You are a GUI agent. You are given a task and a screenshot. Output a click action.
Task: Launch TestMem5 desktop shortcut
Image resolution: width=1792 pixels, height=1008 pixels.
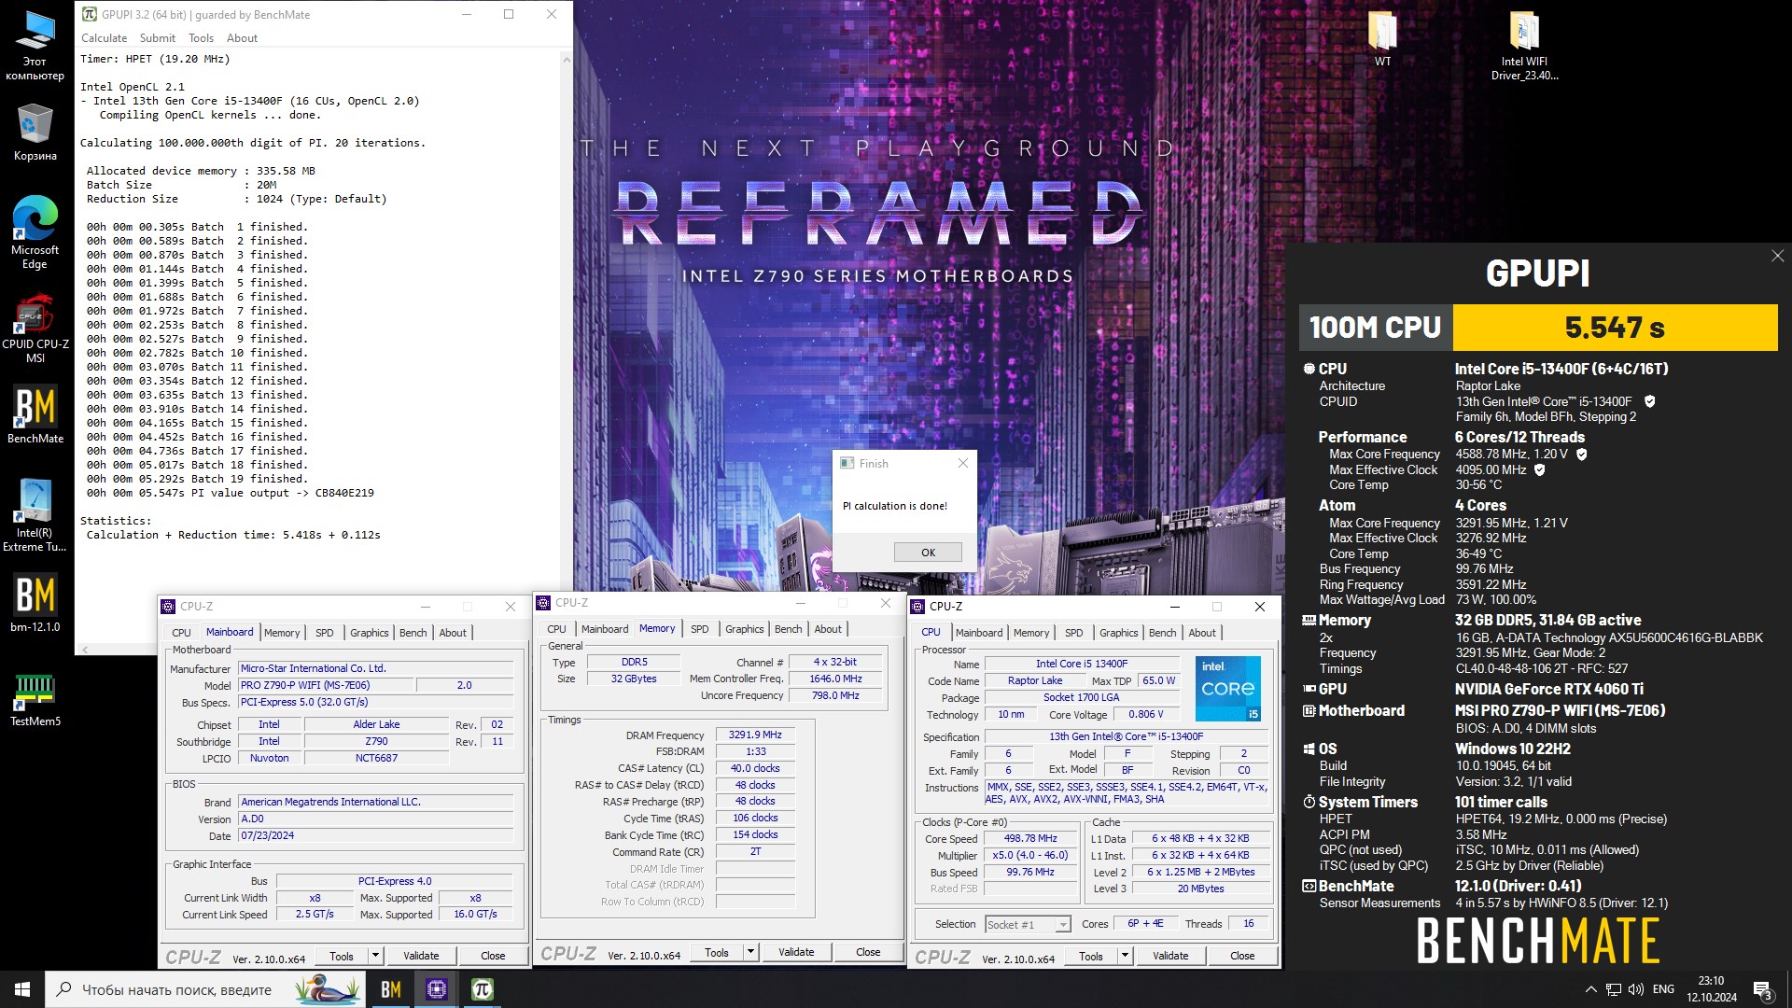35,700
